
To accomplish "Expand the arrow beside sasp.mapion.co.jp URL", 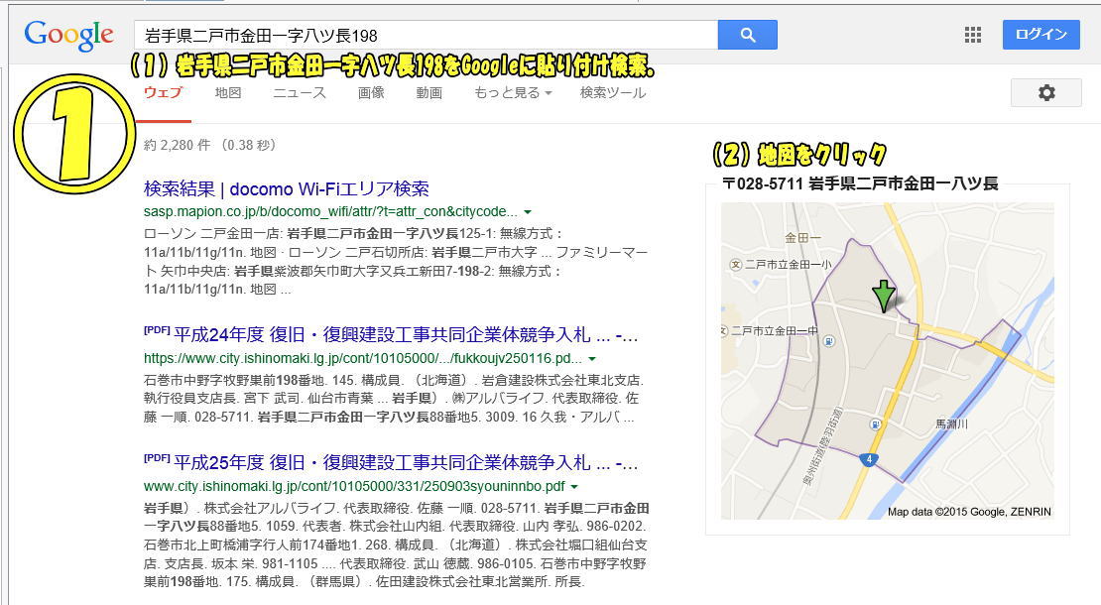I will [528, 212].
